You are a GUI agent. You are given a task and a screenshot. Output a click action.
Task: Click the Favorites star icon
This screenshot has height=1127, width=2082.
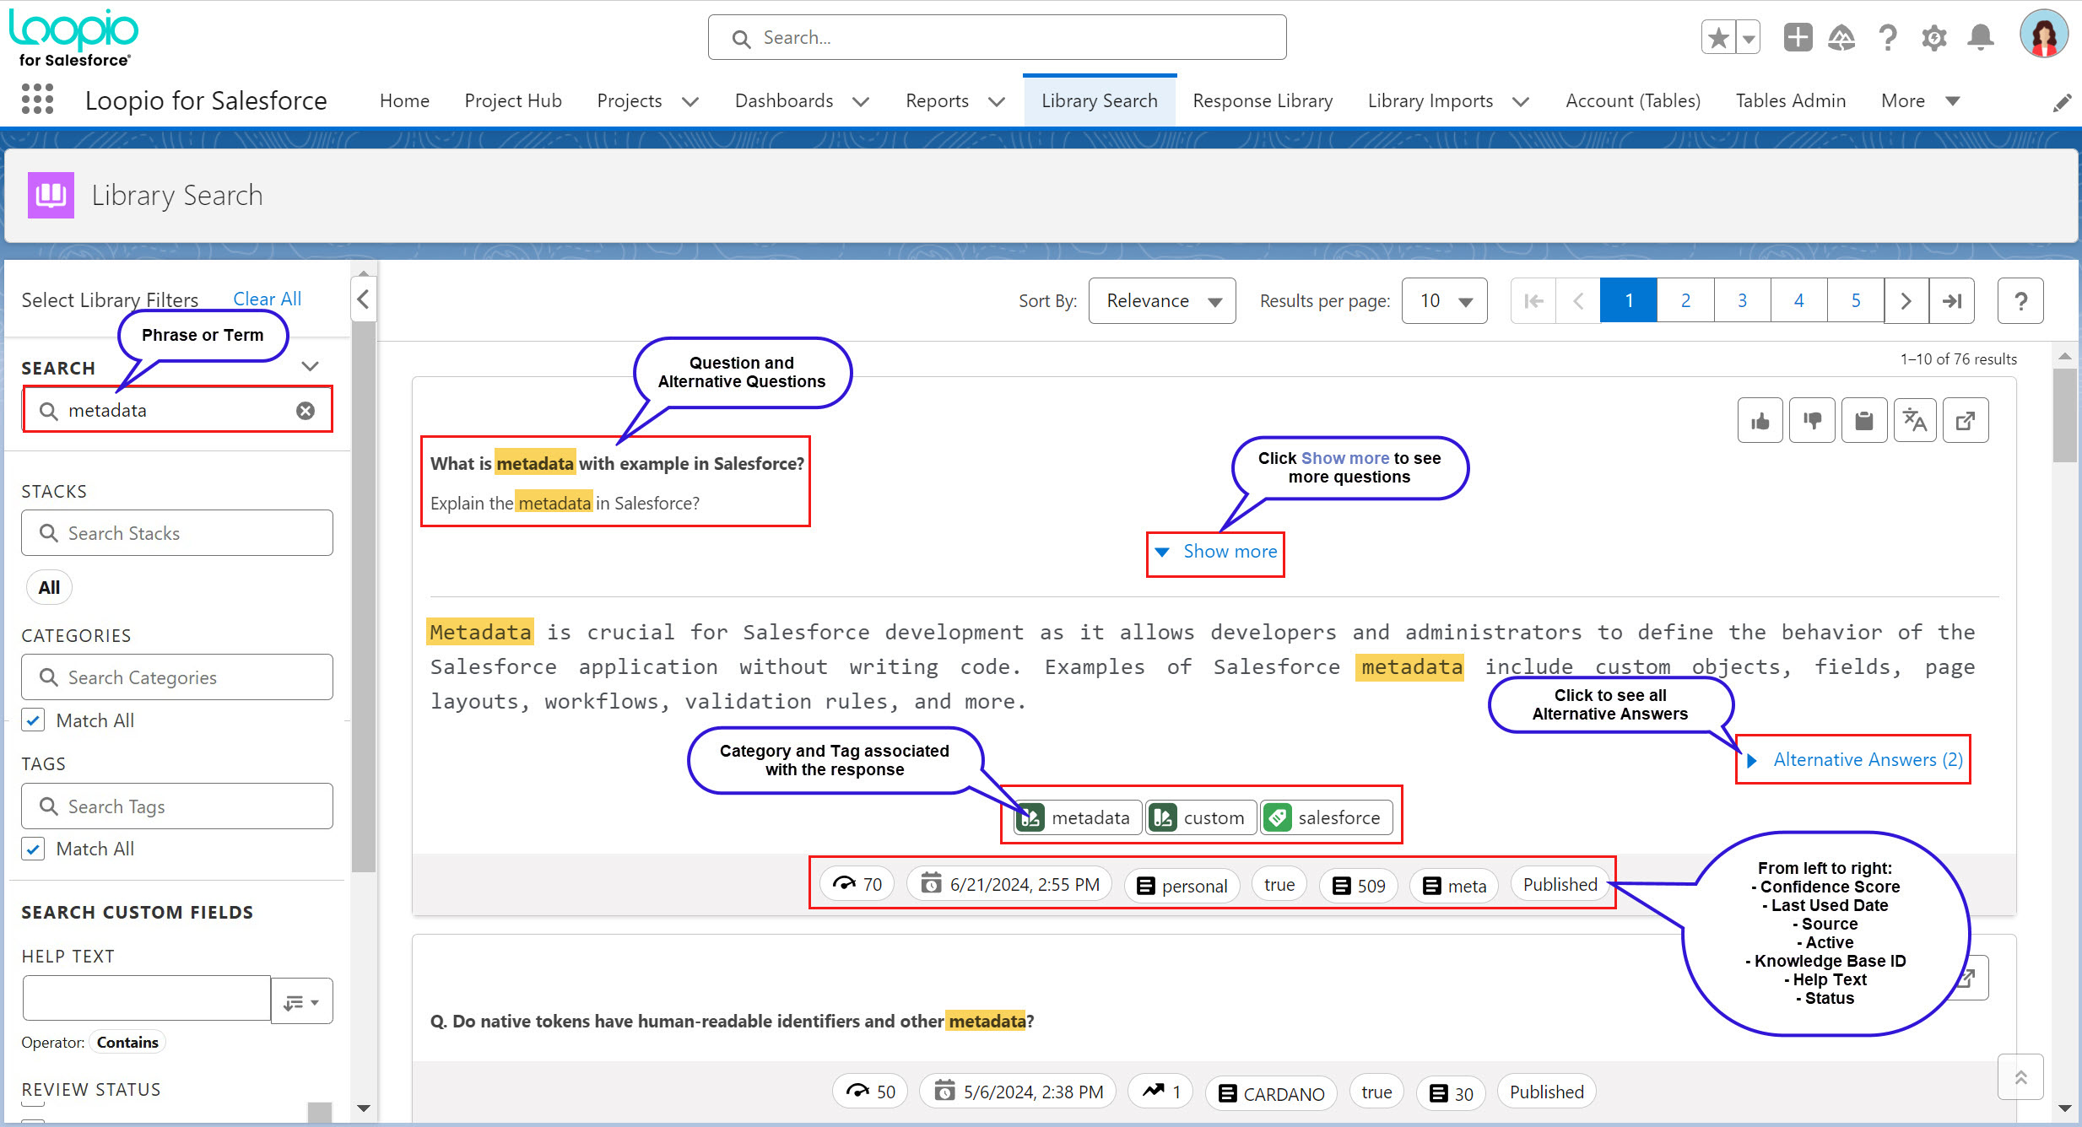(1718, 38)
